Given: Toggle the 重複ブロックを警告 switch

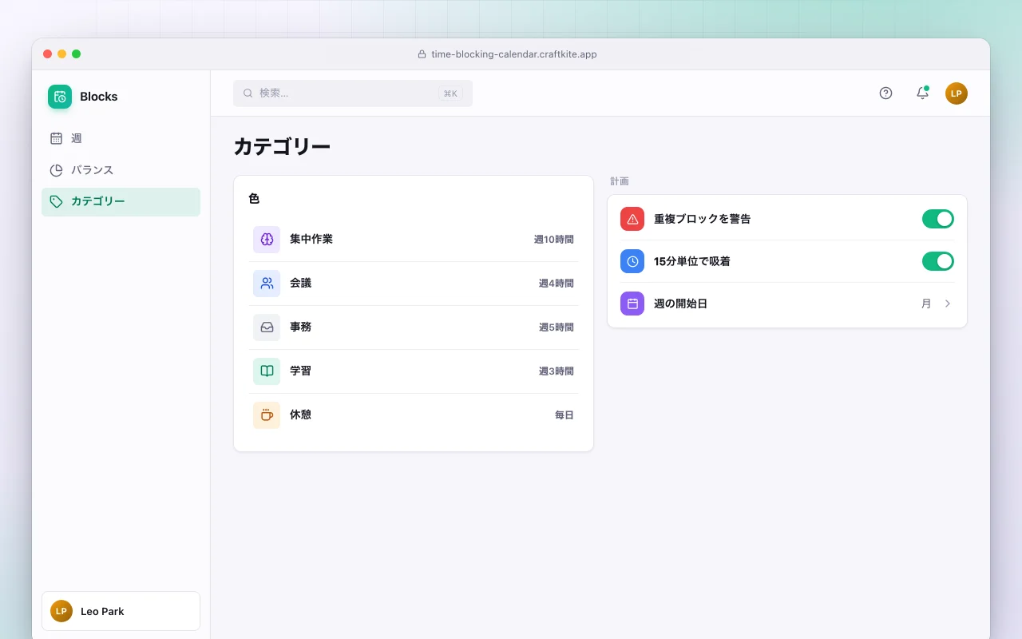Looking at the screenshot, I should click(938, 219).
